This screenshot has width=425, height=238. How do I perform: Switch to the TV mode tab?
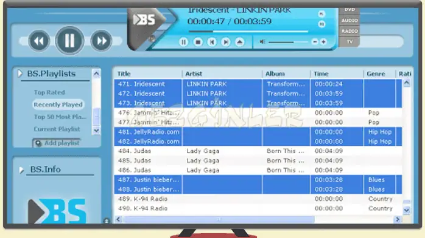[x=349, y=42]
